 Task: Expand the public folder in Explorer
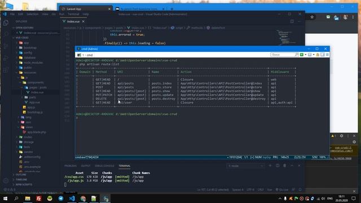coord(28,68)
